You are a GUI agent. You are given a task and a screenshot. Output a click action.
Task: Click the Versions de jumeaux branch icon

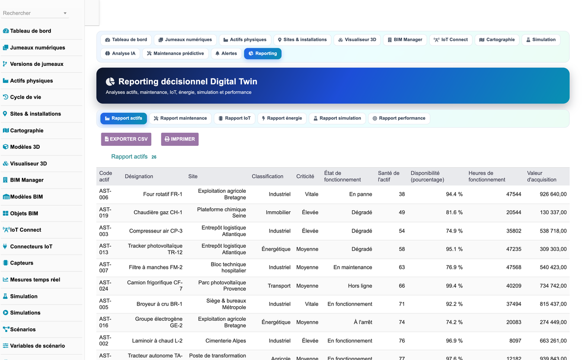pos(5,64)
